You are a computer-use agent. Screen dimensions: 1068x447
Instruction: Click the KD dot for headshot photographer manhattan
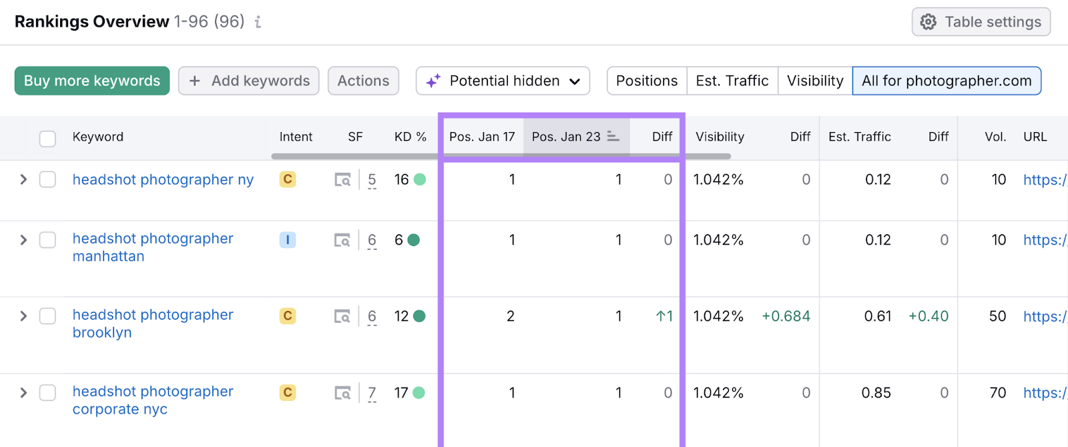[x=414, y=240]
